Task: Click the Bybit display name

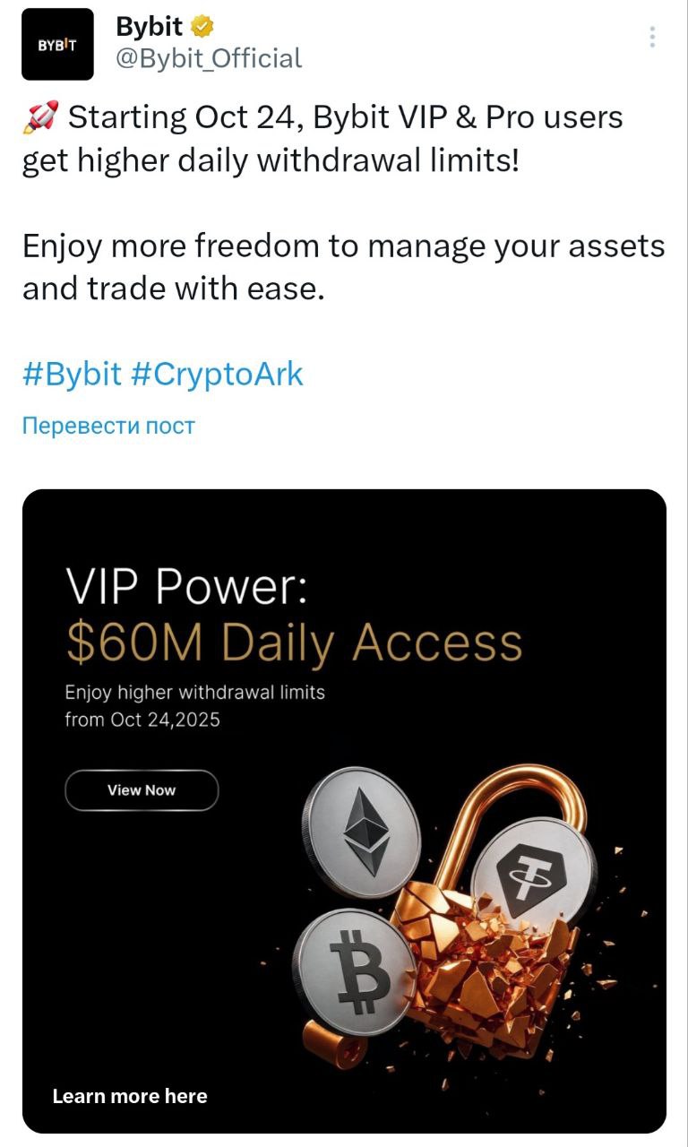Action: (149, 27)
